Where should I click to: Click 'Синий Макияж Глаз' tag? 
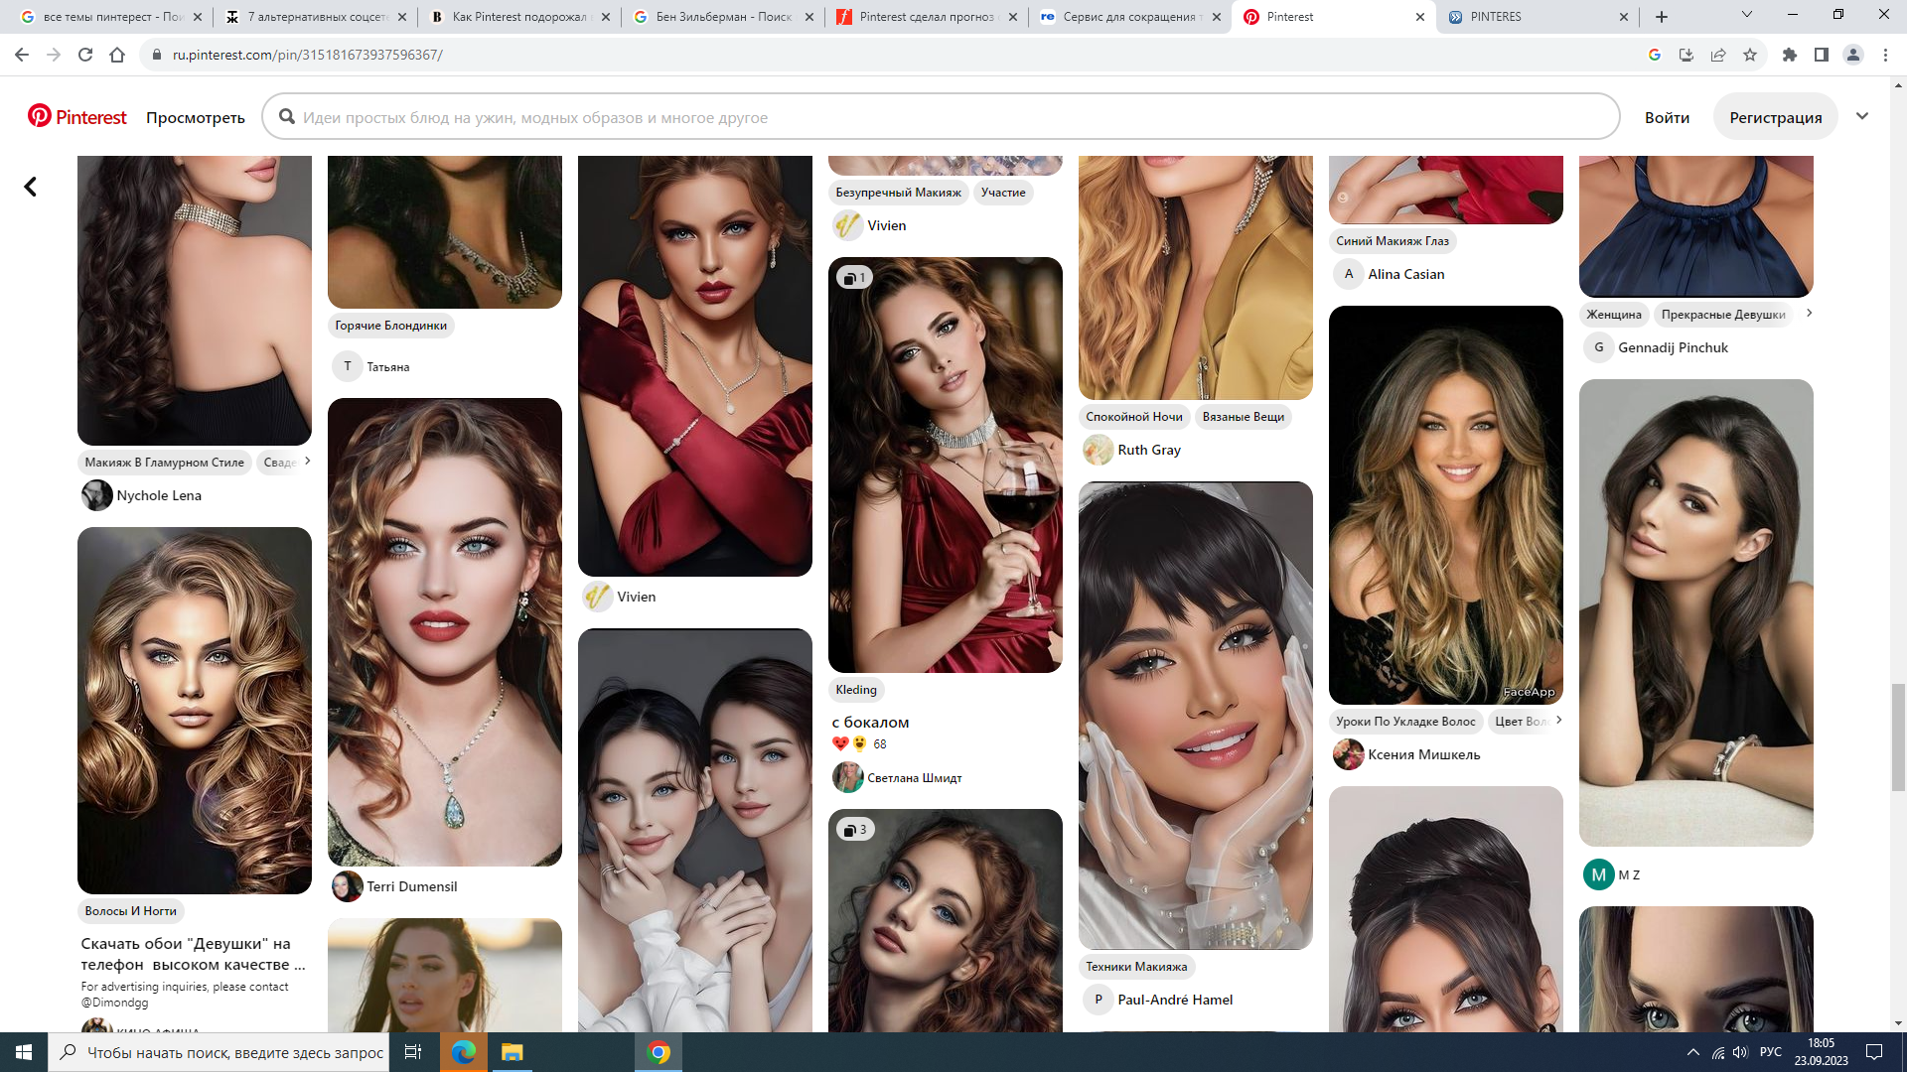coord(1393,241)
